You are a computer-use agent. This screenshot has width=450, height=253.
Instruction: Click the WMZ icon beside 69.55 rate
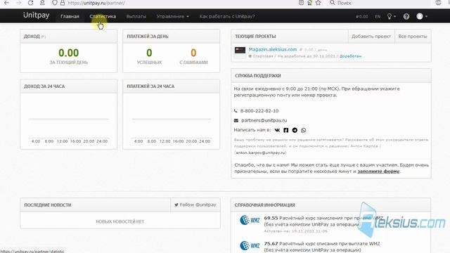point(250,220)
